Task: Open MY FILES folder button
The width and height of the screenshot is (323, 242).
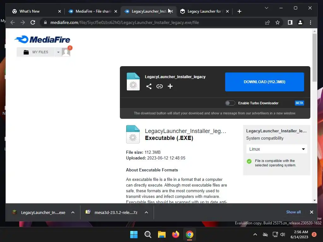Action: point(36,52)
